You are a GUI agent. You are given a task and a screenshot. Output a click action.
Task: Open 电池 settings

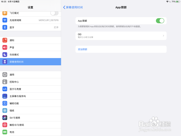click(x=30, y=132)
